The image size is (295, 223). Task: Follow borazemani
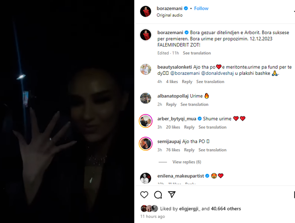(x=201, y=8)
